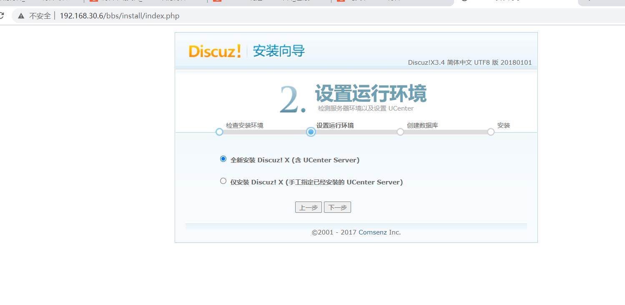The image size is (625, 305).
Task: Click the 不安全 label in address bar
Action: tap(40, 16)
